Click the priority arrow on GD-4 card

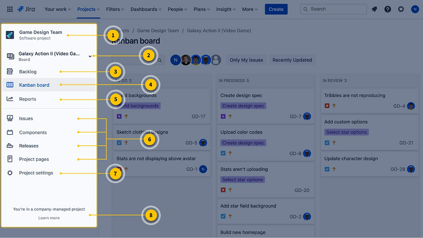click(334, 106)
